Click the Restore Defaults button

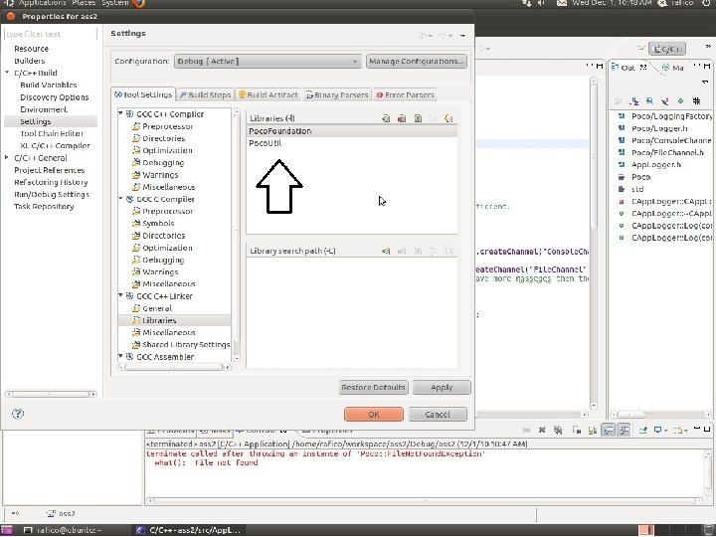(374, 387)
